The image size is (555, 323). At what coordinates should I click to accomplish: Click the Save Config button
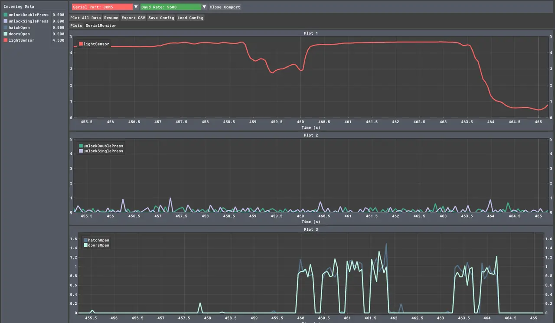(x=161, y=18)
